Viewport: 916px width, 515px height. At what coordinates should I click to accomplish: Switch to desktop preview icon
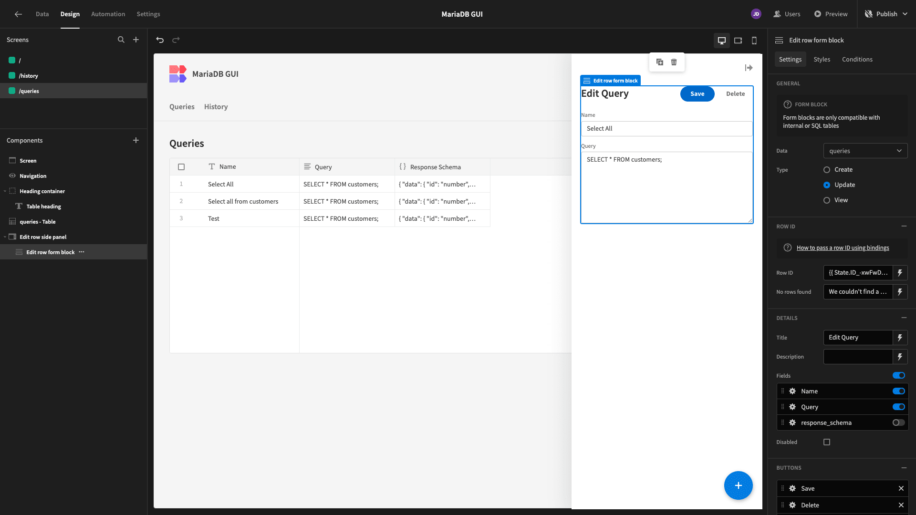pos(722,41)
